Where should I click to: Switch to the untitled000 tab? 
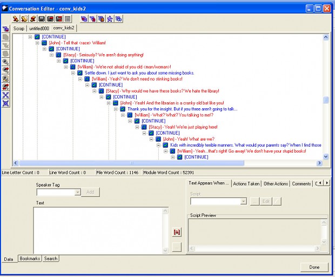pos(39,29)
